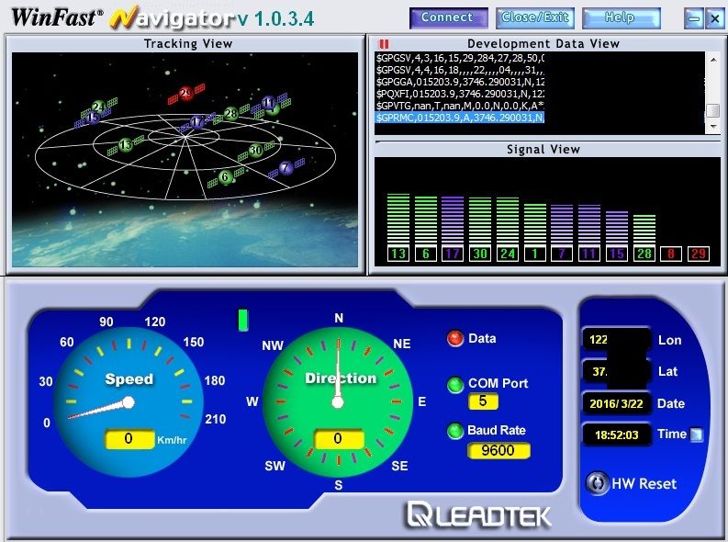Click the Baud Rate value field 9600
728x542 pixels.
(498, 450)
